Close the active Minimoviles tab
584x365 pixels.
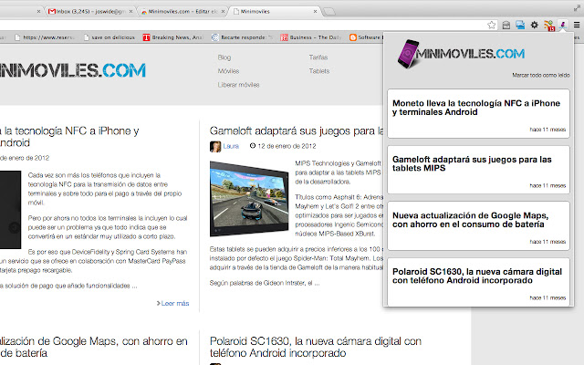tap(315, 12)
